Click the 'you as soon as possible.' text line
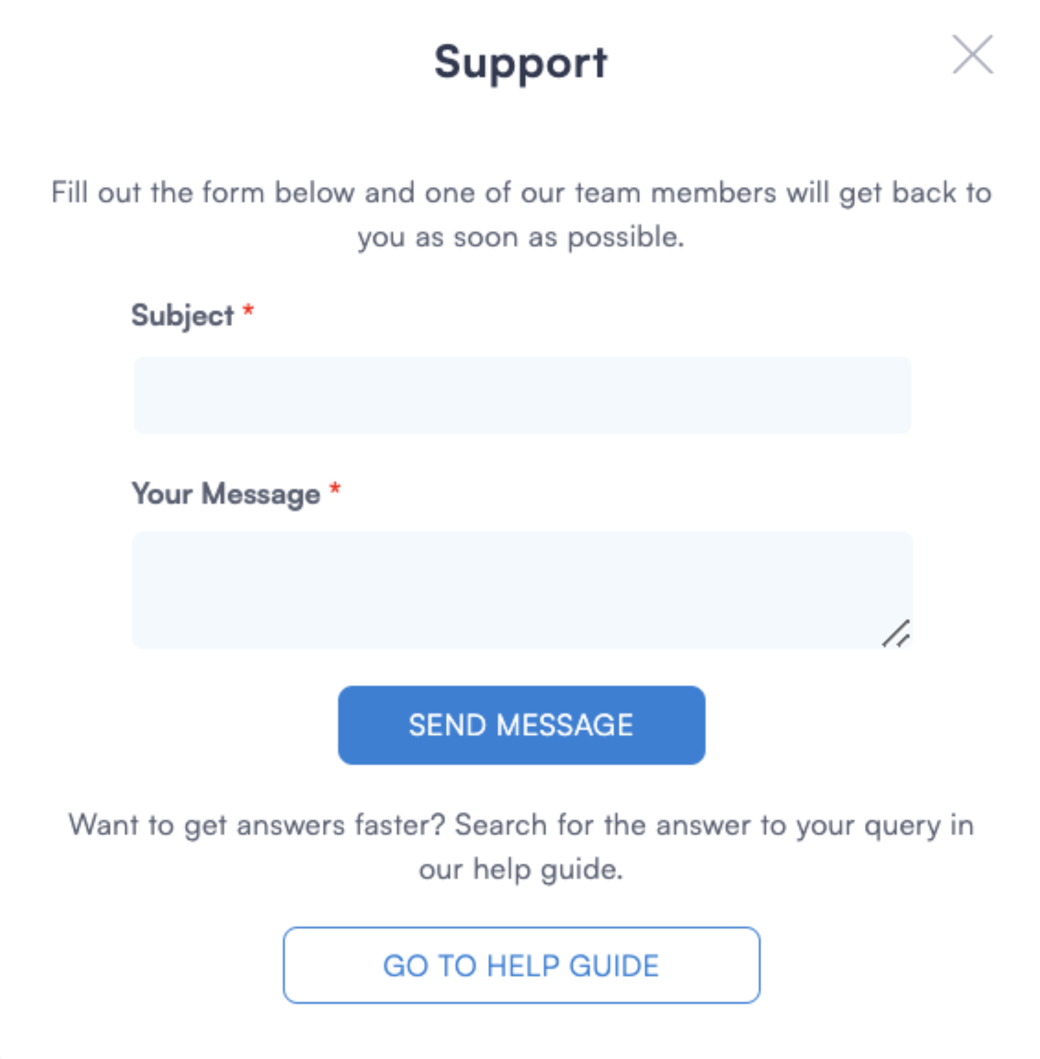 click(x=521, y=238)
